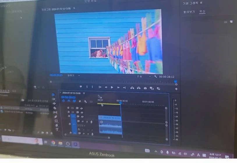
Task: Toggle V2 track output eye
Action: point(82,112)
